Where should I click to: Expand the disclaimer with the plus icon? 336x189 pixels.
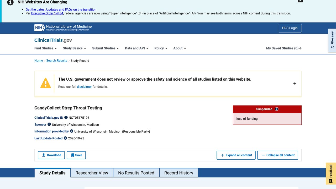[x=295, y=83]
